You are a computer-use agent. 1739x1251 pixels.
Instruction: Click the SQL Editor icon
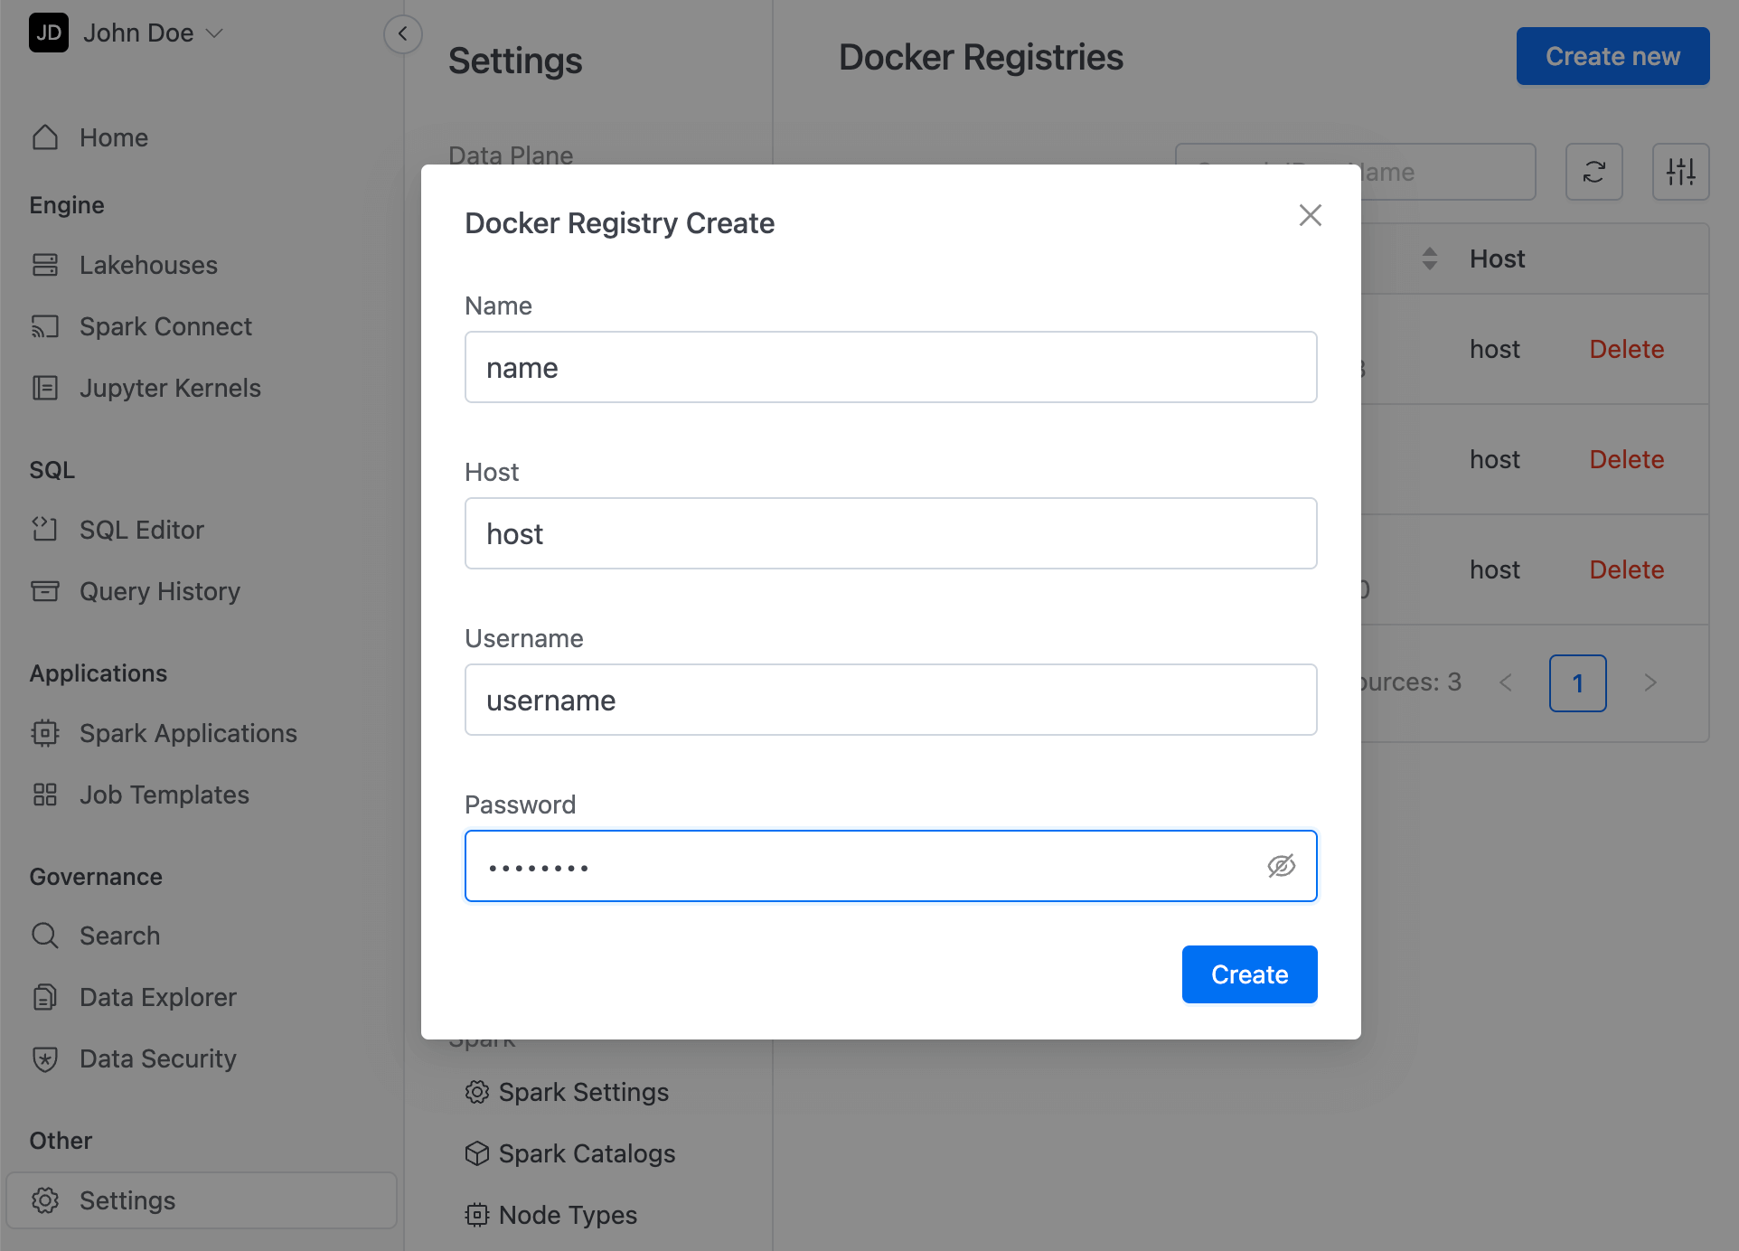point(45,530)
